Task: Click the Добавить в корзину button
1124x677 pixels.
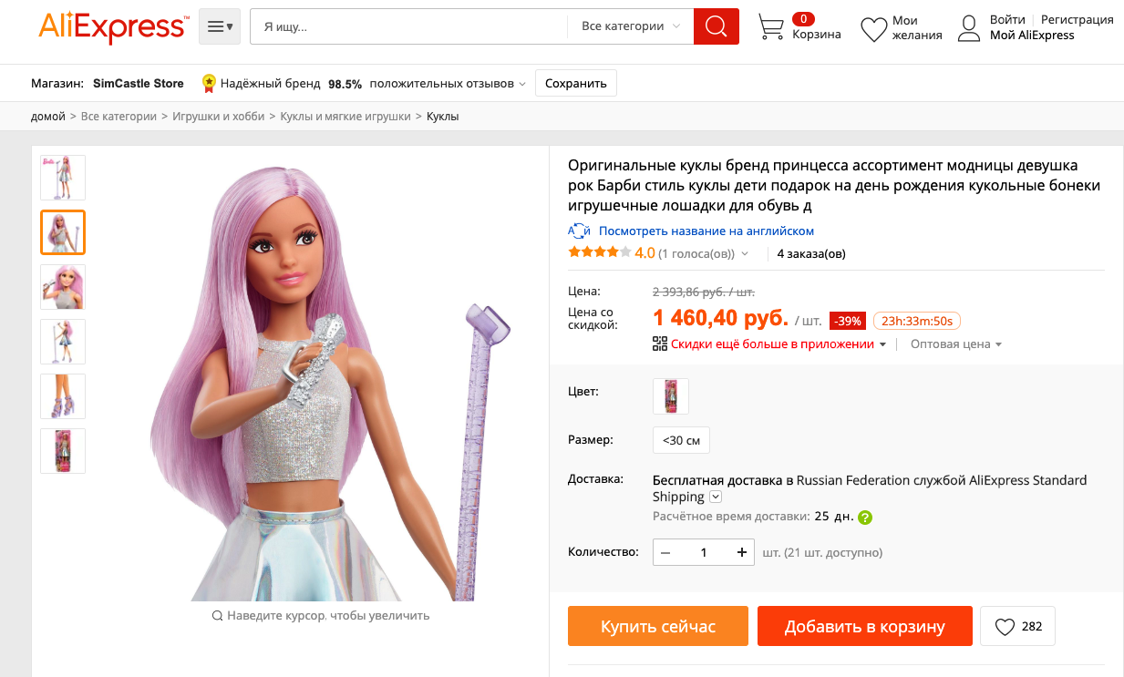Action: [x=864, y=626]
